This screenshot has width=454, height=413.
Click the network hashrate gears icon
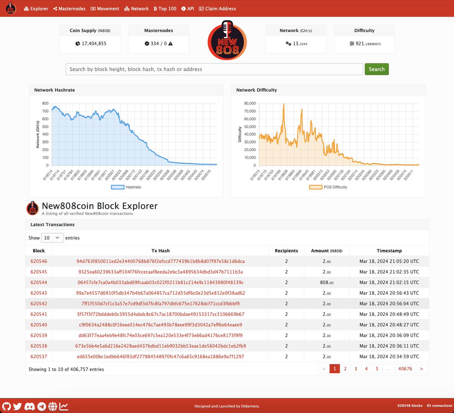(288, 43)
